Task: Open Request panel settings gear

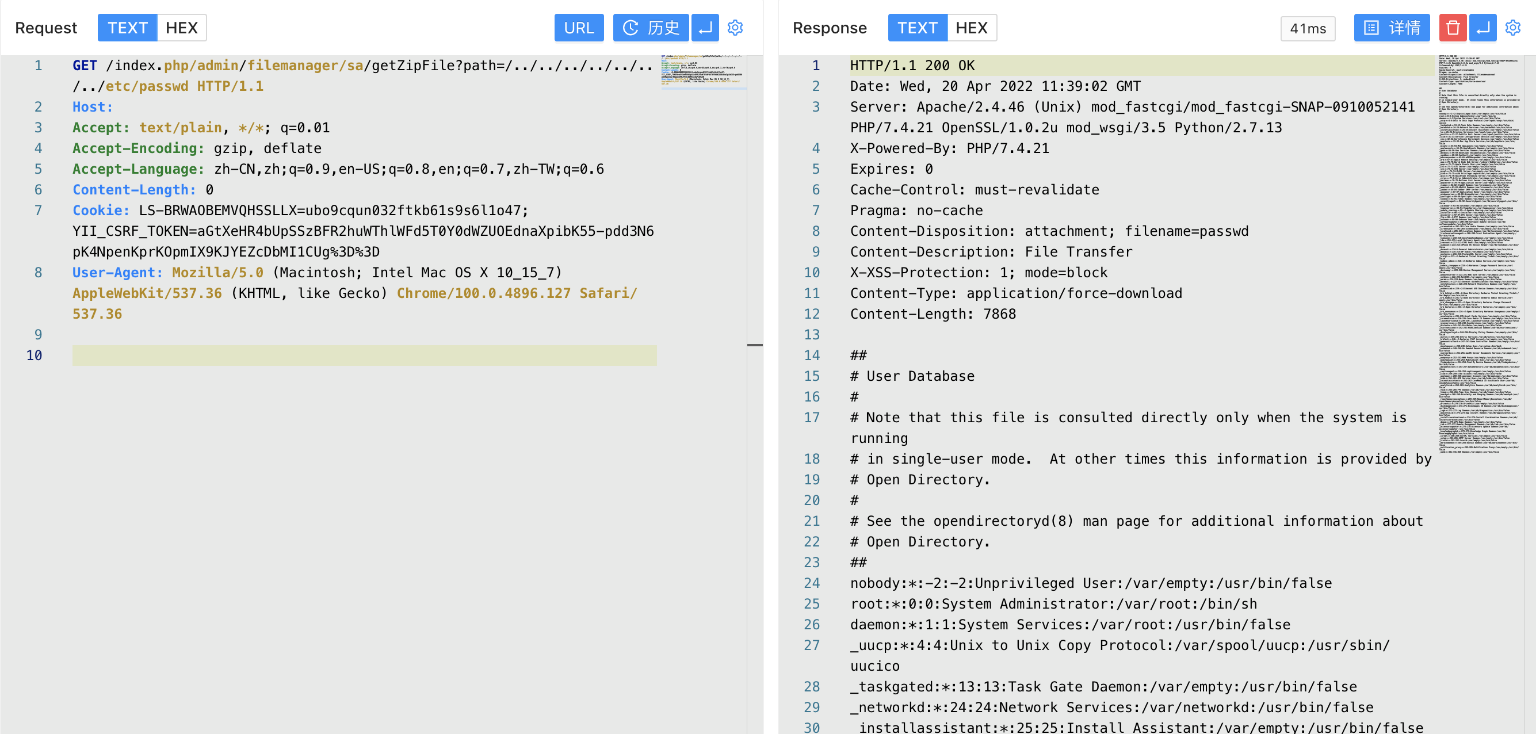Action: tap(735, 28)
